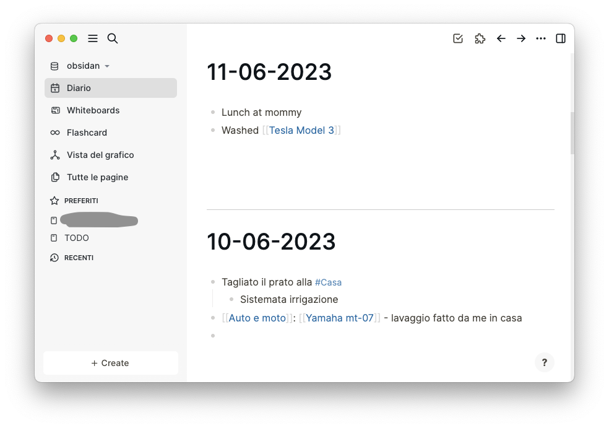The height and width of the screenshot is (428, 609).
Task: Select Whiteboards in the sidebar
Action: [111, 110]
